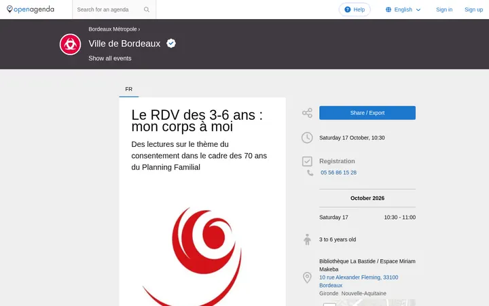Screen dimensions: 489x306
Task: Click the globe language icon
Action: coord(388,10)
